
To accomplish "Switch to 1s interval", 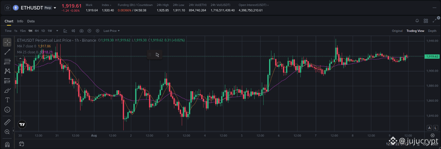I will [x=16, y=31].
